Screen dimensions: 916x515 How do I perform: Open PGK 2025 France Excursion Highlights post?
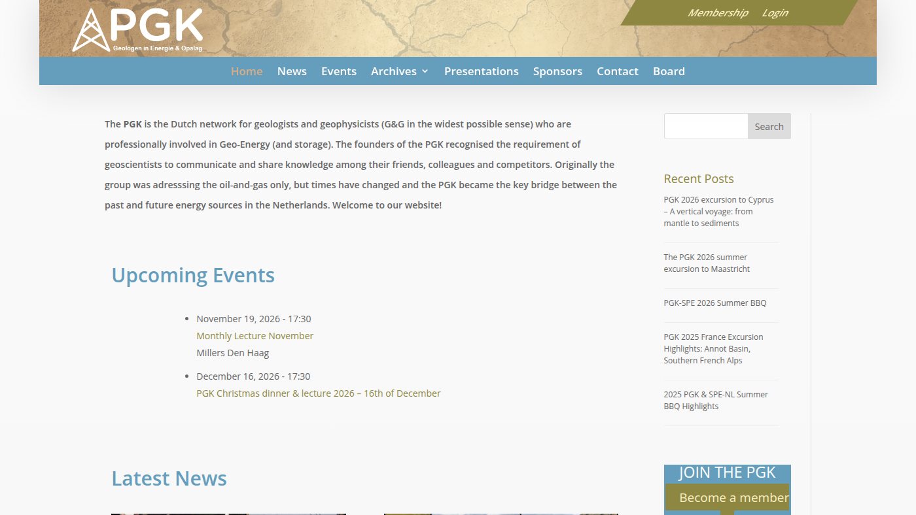pyautogui.click(x=713, y=348)
